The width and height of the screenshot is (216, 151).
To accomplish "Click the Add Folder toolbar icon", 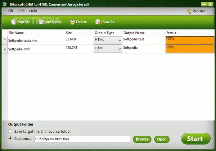I will 41,22.
